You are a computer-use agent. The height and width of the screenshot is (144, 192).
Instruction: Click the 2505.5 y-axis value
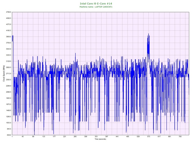[9, 80]
